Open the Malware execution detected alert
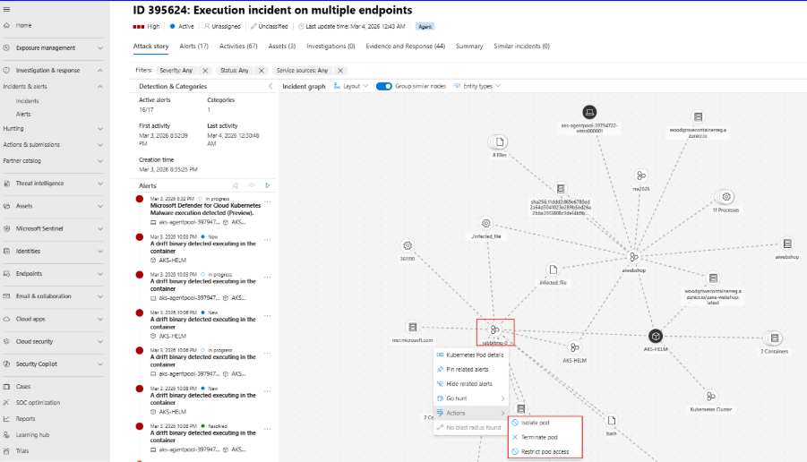Viewport: 807px width, 462px height. click(x=205, y=209)
